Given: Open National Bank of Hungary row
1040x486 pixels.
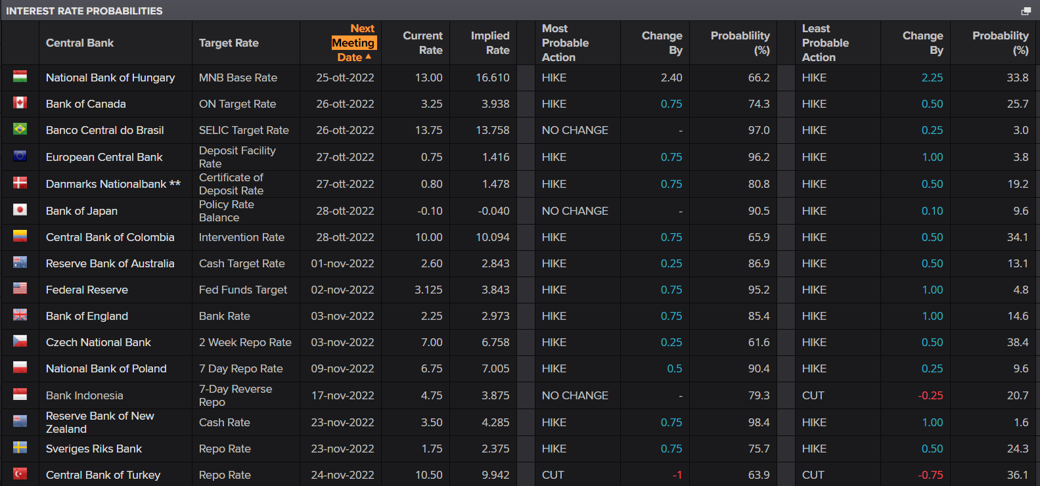Looking at the screenshot, I should [520, 77].
